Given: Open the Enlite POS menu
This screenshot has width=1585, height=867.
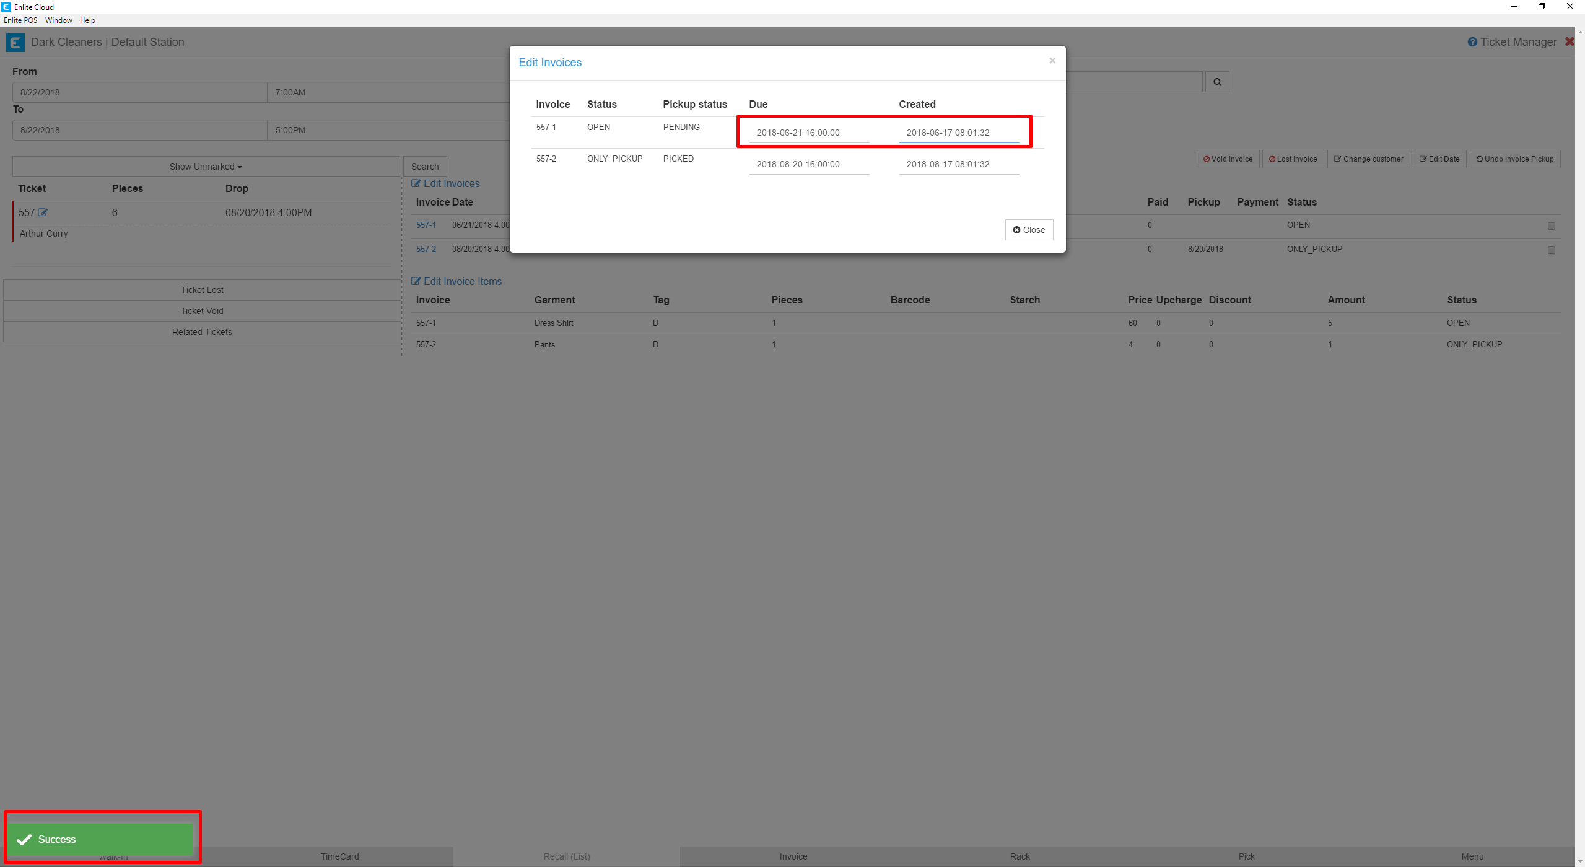Looking at the screenshot, I should tap(20, 20).
